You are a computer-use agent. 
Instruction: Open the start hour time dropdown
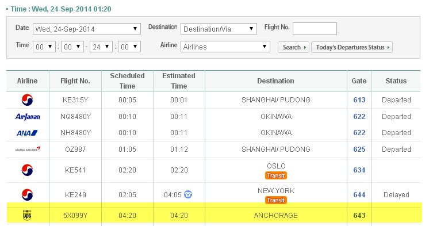44,47
